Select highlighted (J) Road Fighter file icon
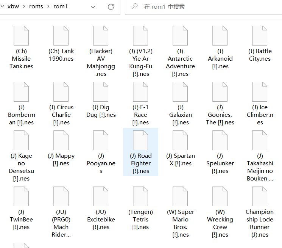Viewport: 282px width, 248px height. (140, 140)
